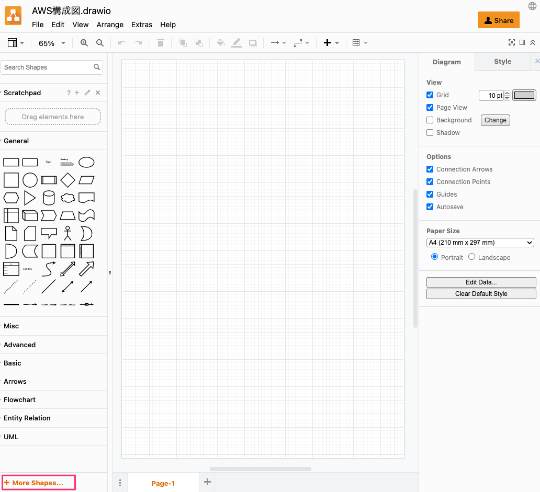Click the Shadow icon in the toolbar
Image resolution: width=540 pixels, height=492 pixels.
point(253,43)
